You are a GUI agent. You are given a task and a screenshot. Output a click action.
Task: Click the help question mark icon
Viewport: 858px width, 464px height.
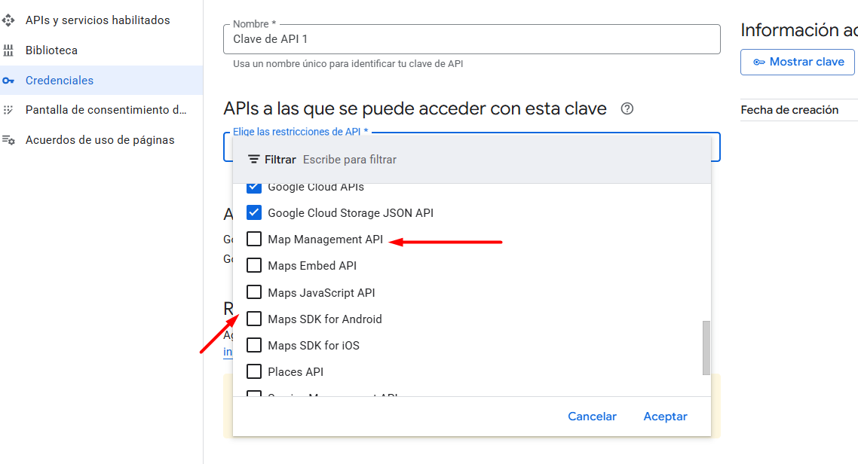[627, 108]
